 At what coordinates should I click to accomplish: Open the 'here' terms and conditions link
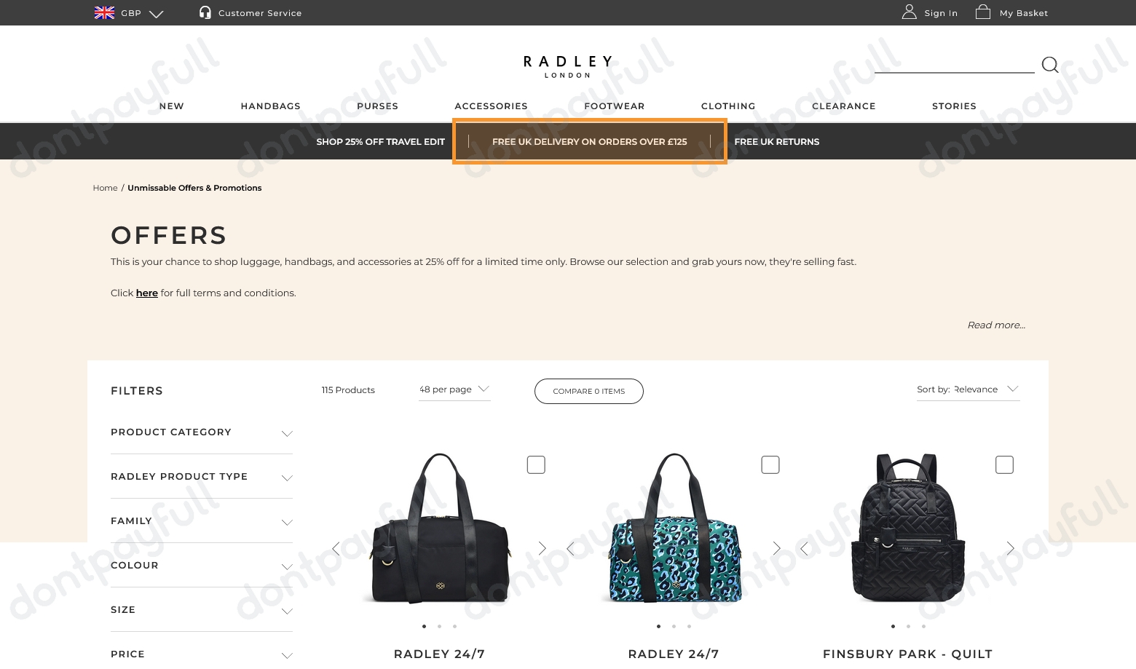tap(147, 293)
